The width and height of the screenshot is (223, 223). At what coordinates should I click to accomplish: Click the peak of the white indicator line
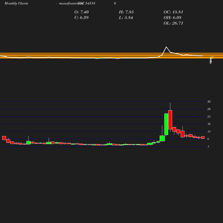coord(166,47)
